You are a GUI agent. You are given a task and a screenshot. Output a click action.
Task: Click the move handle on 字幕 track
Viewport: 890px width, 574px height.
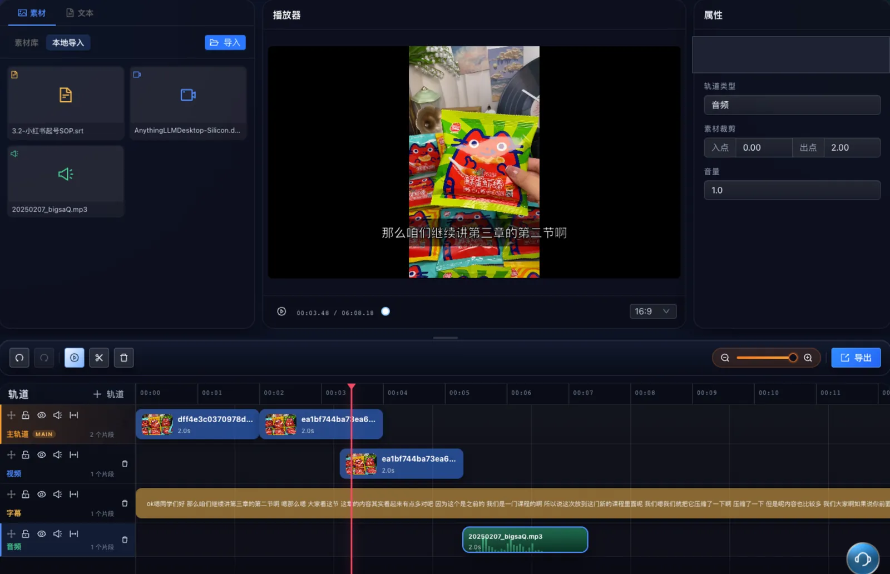pos(11,494)
